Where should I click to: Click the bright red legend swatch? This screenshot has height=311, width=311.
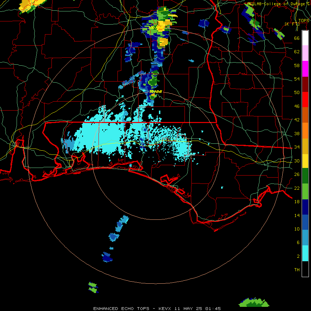coord(305,100)
